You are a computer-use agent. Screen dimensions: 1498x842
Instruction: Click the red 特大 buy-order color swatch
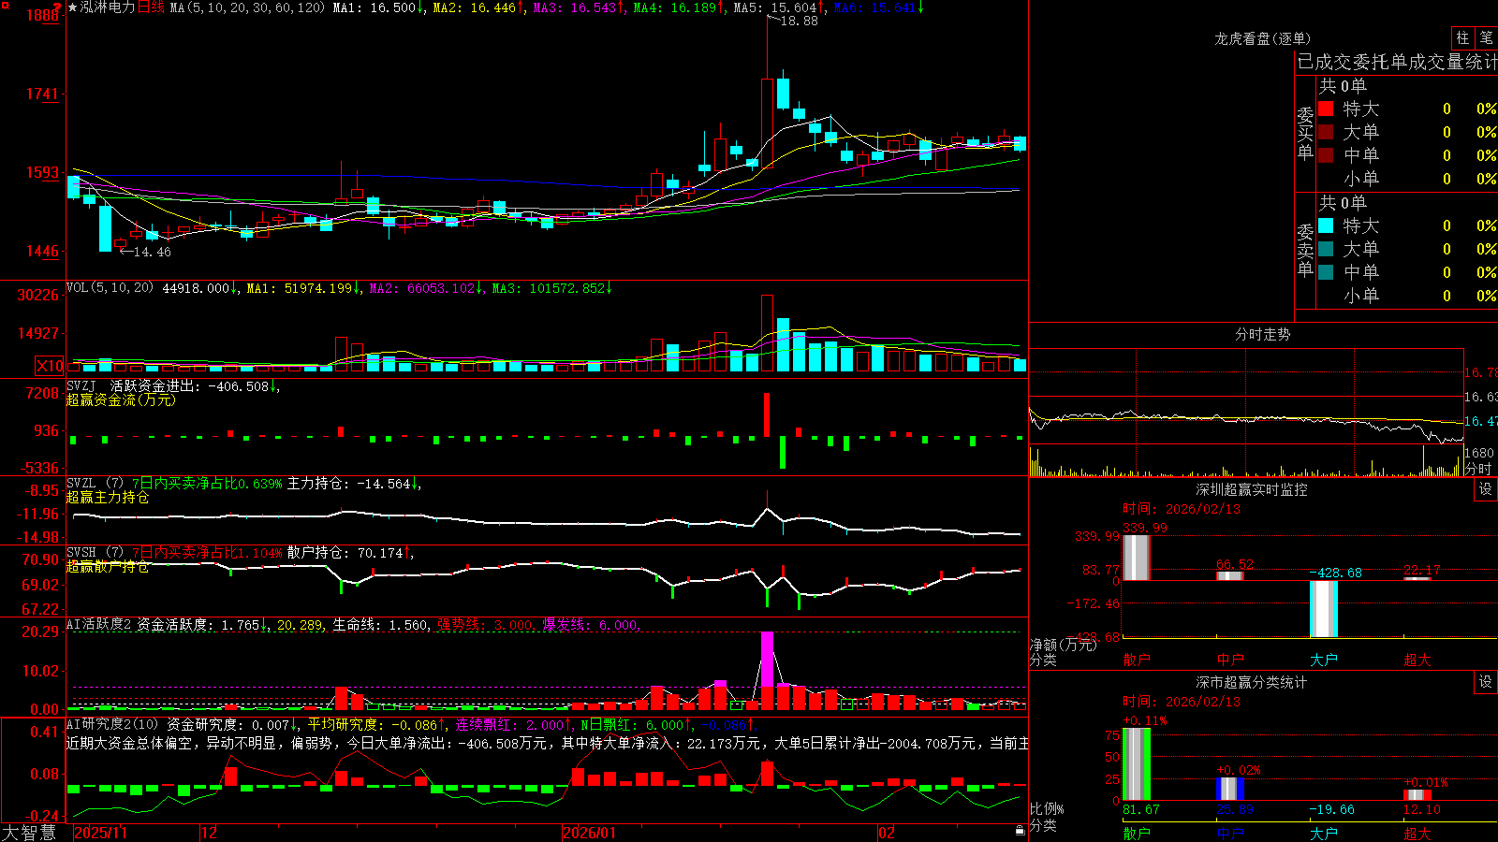pyautogui.click(x=1326, y=109)
